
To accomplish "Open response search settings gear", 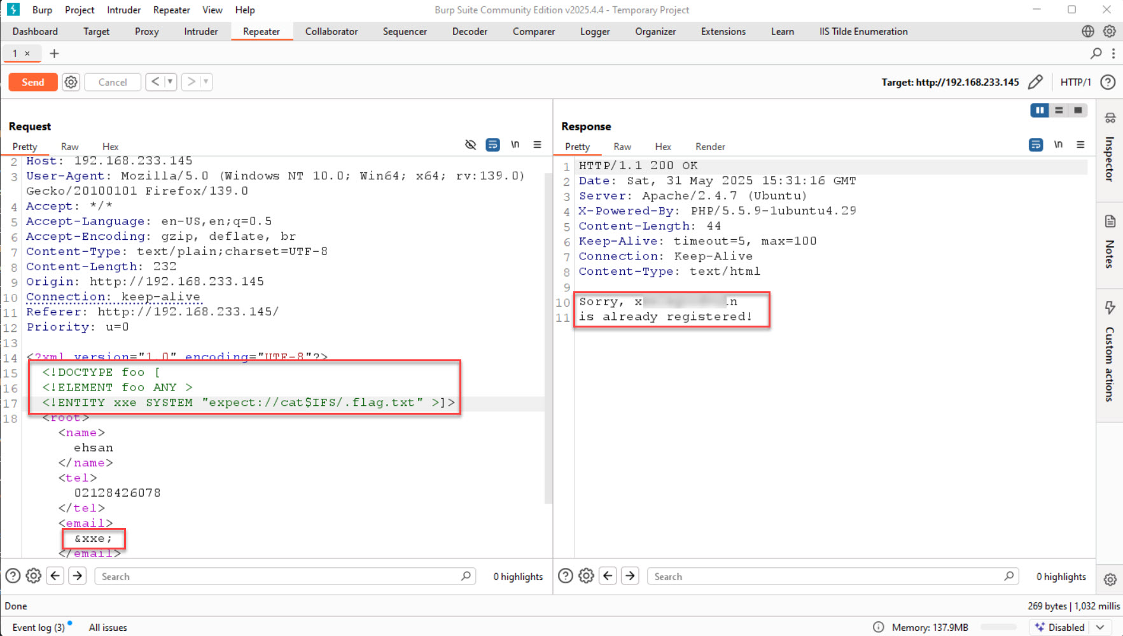I will 586,576.
